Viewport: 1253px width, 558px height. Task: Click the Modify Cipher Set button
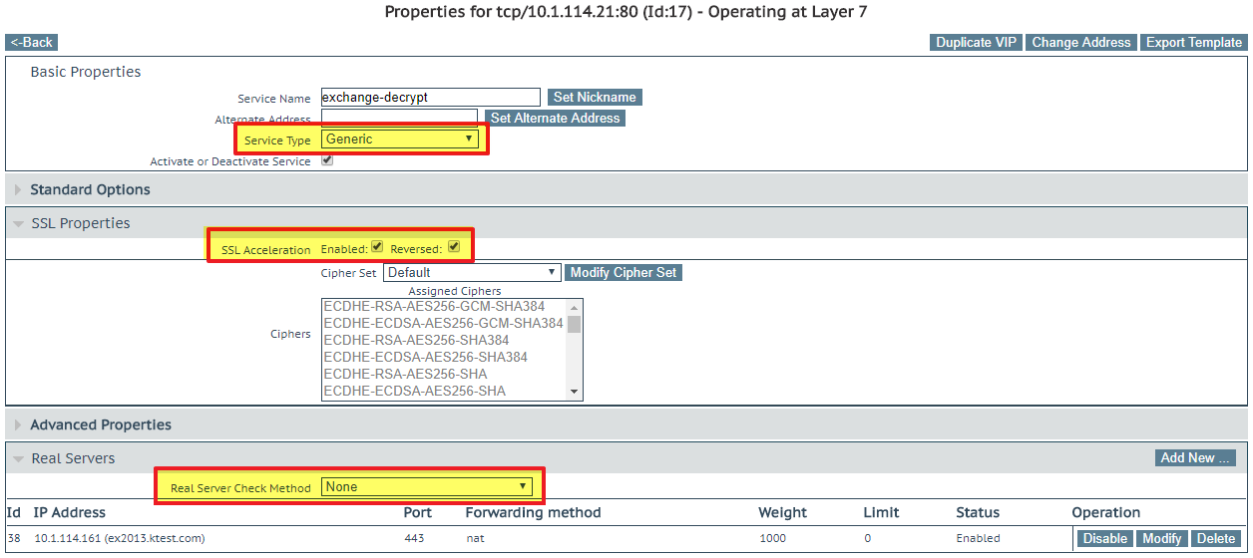(625, 272)
